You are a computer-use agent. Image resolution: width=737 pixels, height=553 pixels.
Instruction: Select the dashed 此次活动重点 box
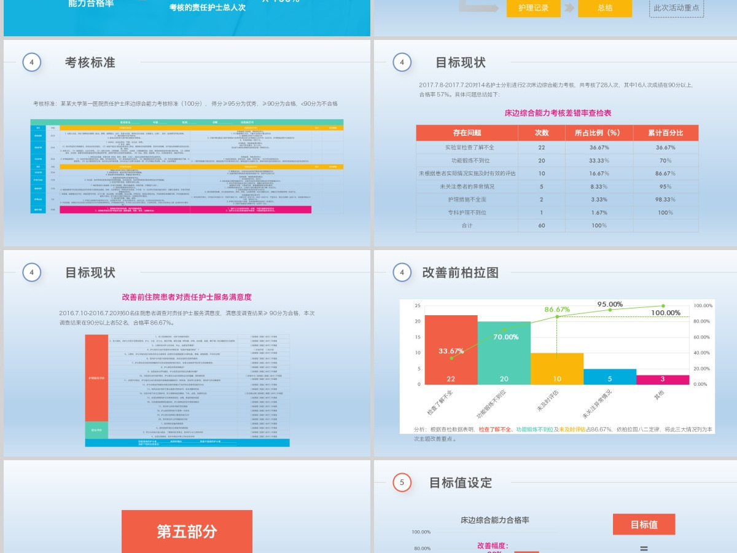[676, 8]
